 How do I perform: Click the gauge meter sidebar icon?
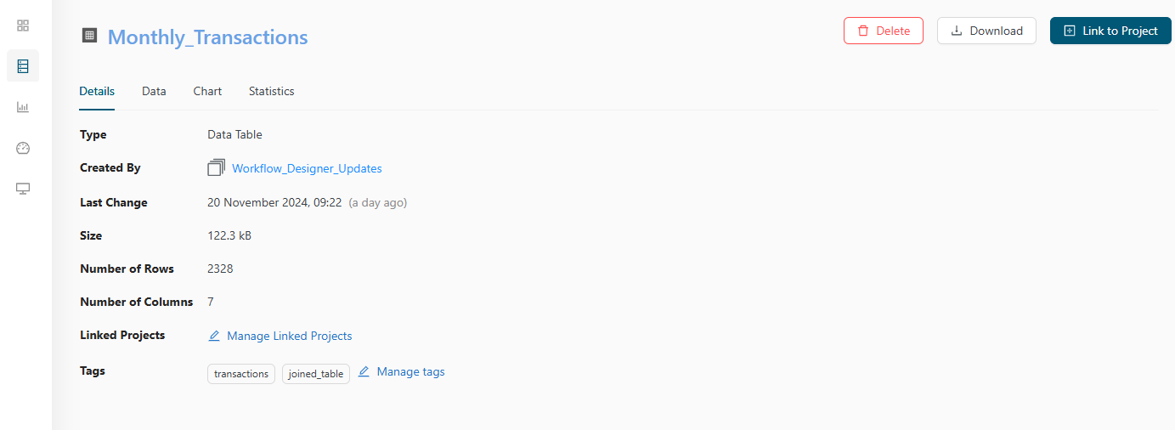(x=23, y=148)
